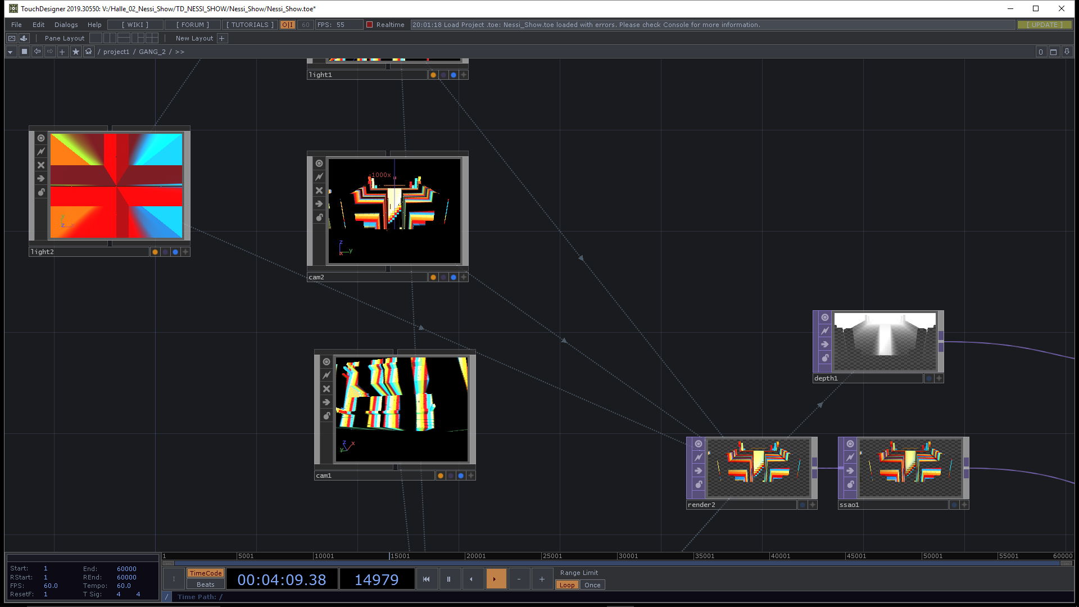
Task: Click the timeline at frame 30001
Action: pos(618,556)
